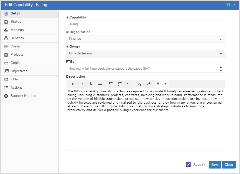Apply italic formatting in the editor
The height and width of the screenshot is (174, 240).
(82, 84)
